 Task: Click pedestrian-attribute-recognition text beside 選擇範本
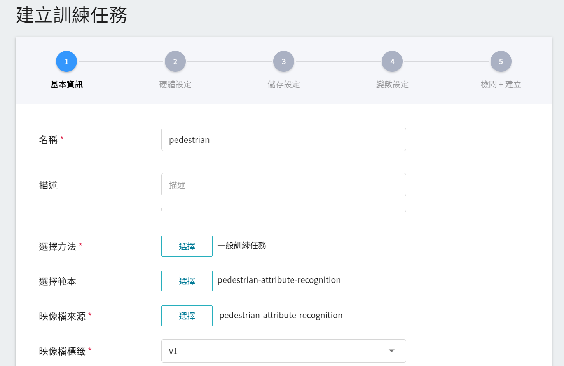pos(279,280)
